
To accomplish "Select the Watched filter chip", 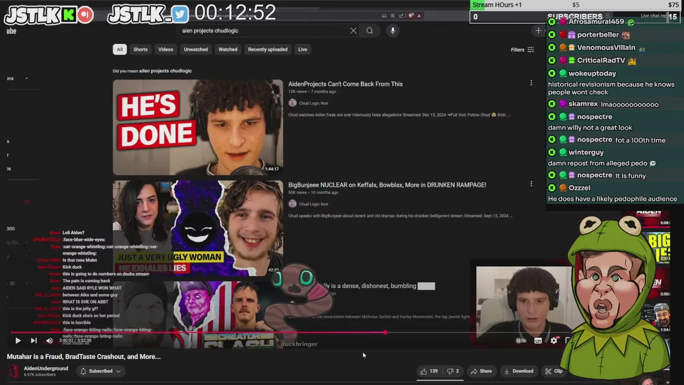I will tap(228, 49).
